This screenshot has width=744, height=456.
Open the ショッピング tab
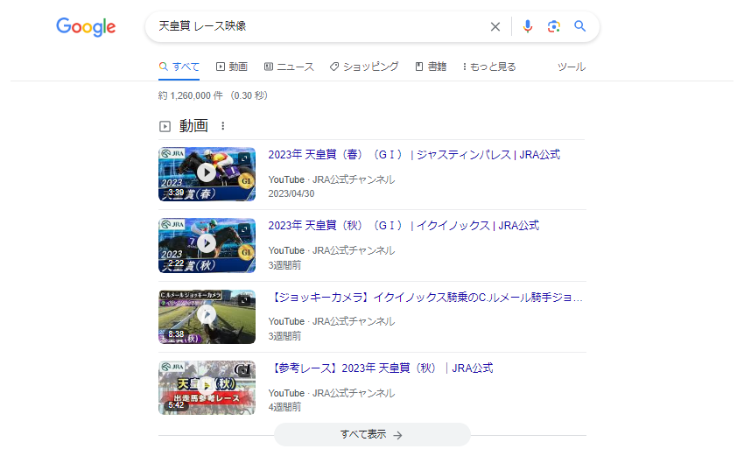click(x=364, y=67)
